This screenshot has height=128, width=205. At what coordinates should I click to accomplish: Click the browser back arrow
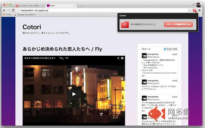point(4,10)
